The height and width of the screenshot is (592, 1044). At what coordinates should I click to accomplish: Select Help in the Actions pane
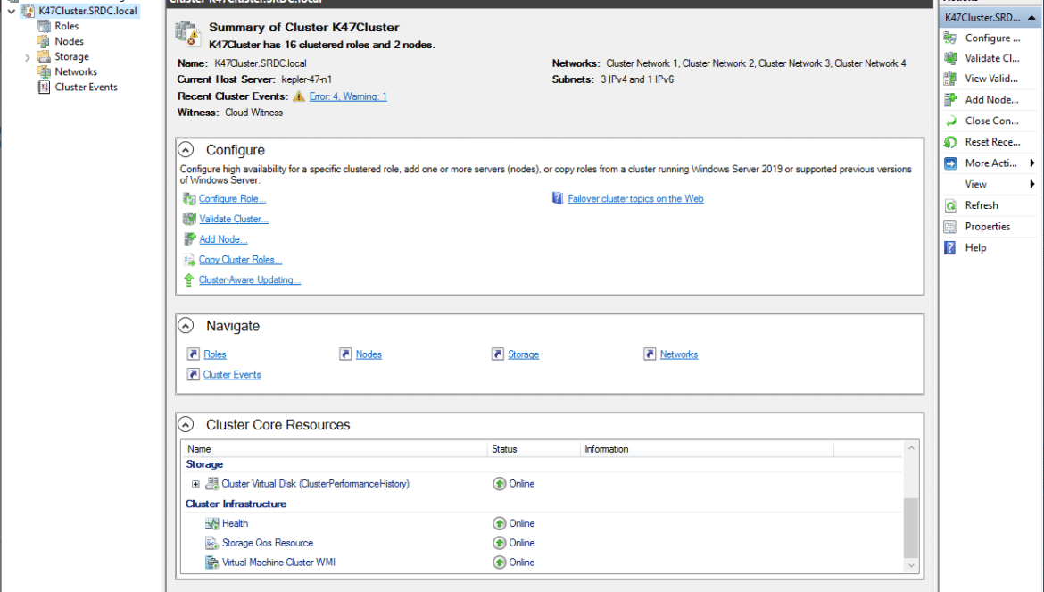975,247
